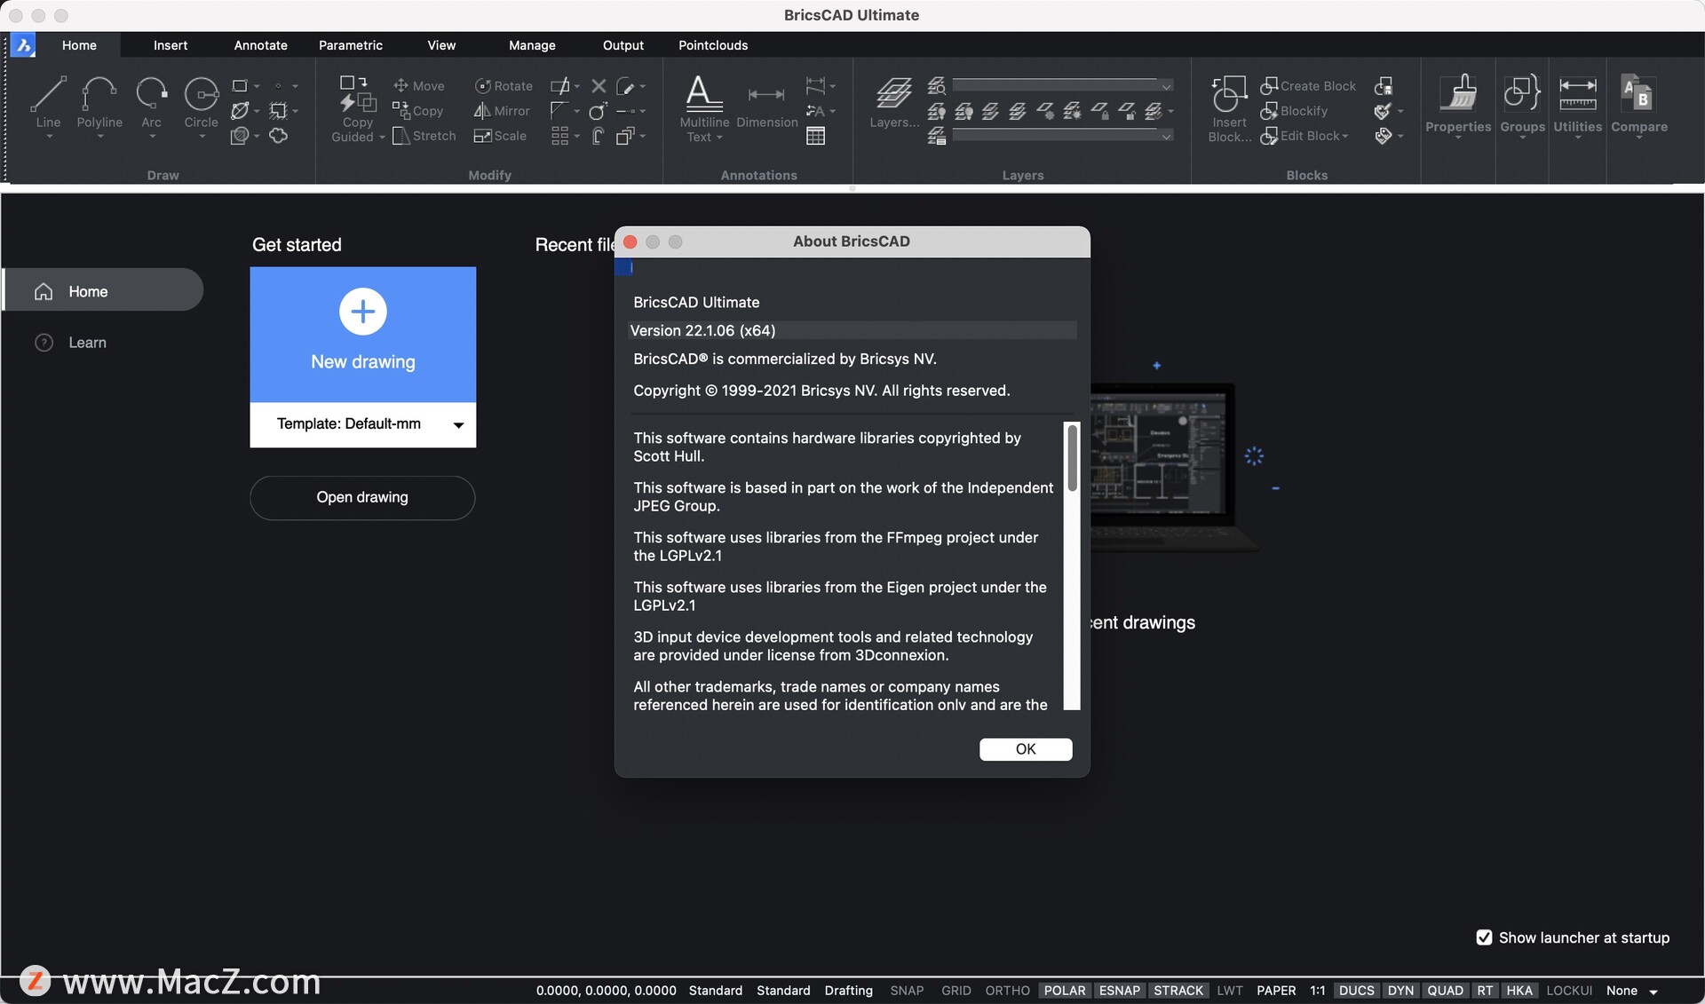The width and height of the screenshot is (1705, 1004).
Task: Switch to the Manage ribbon tab
Action: (532, 44)
